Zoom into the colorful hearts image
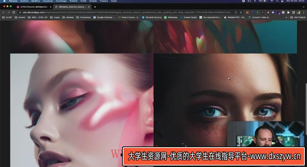This screenshot has height=167, width=307. pyautogui.click(x=225, y=37)
